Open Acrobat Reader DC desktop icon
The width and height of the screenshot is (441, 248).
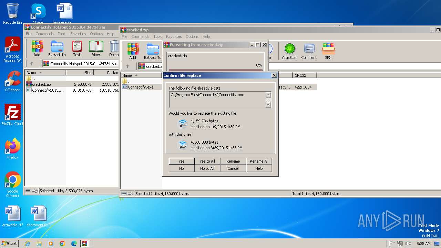click(x=12, y=50)
